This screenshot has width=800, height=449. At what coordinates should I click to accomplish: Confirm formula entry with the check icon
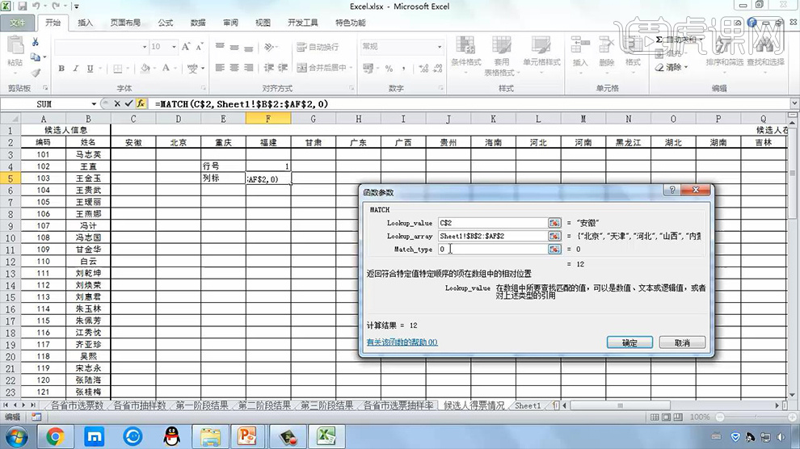pyautogui.click(x=129, y=103)
